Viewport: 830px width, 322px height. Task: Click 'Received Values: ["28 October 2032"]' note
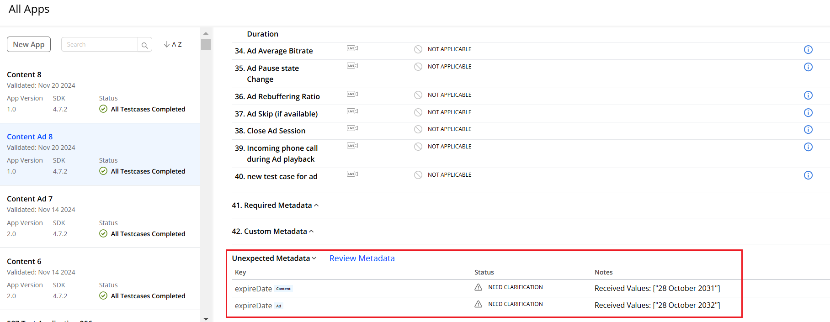[657, 305]
